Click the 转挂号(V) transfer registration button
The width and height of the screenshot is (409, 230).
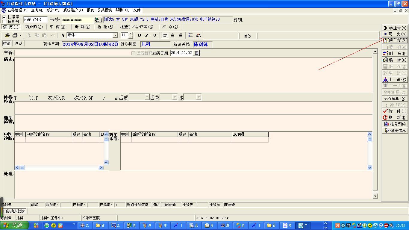tap(395, 28)
